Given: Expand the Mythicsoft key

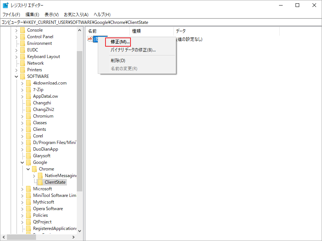Looking at the screenshot, I should tap(23, 202).
